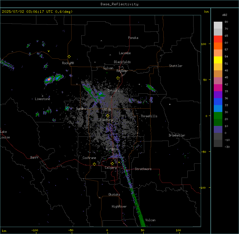
Task: Click the dBZ legend heading
Action: click(x=225, y=15)
